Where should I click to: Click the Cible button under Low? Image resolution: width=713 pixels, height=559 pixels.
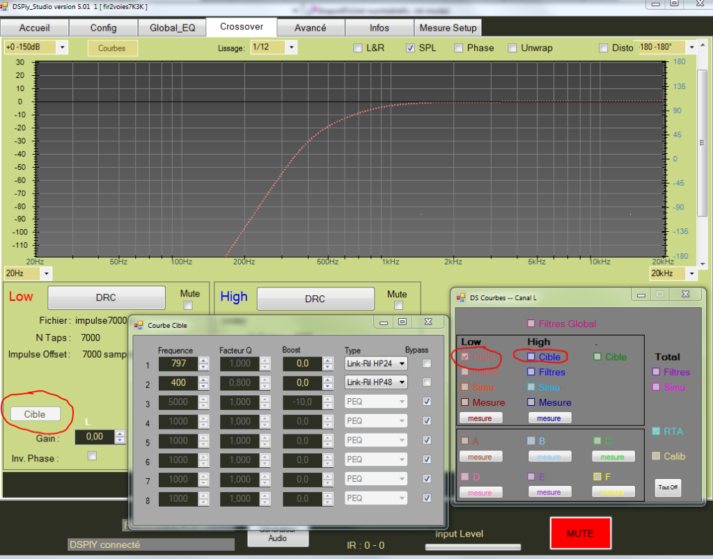point(35,414)
